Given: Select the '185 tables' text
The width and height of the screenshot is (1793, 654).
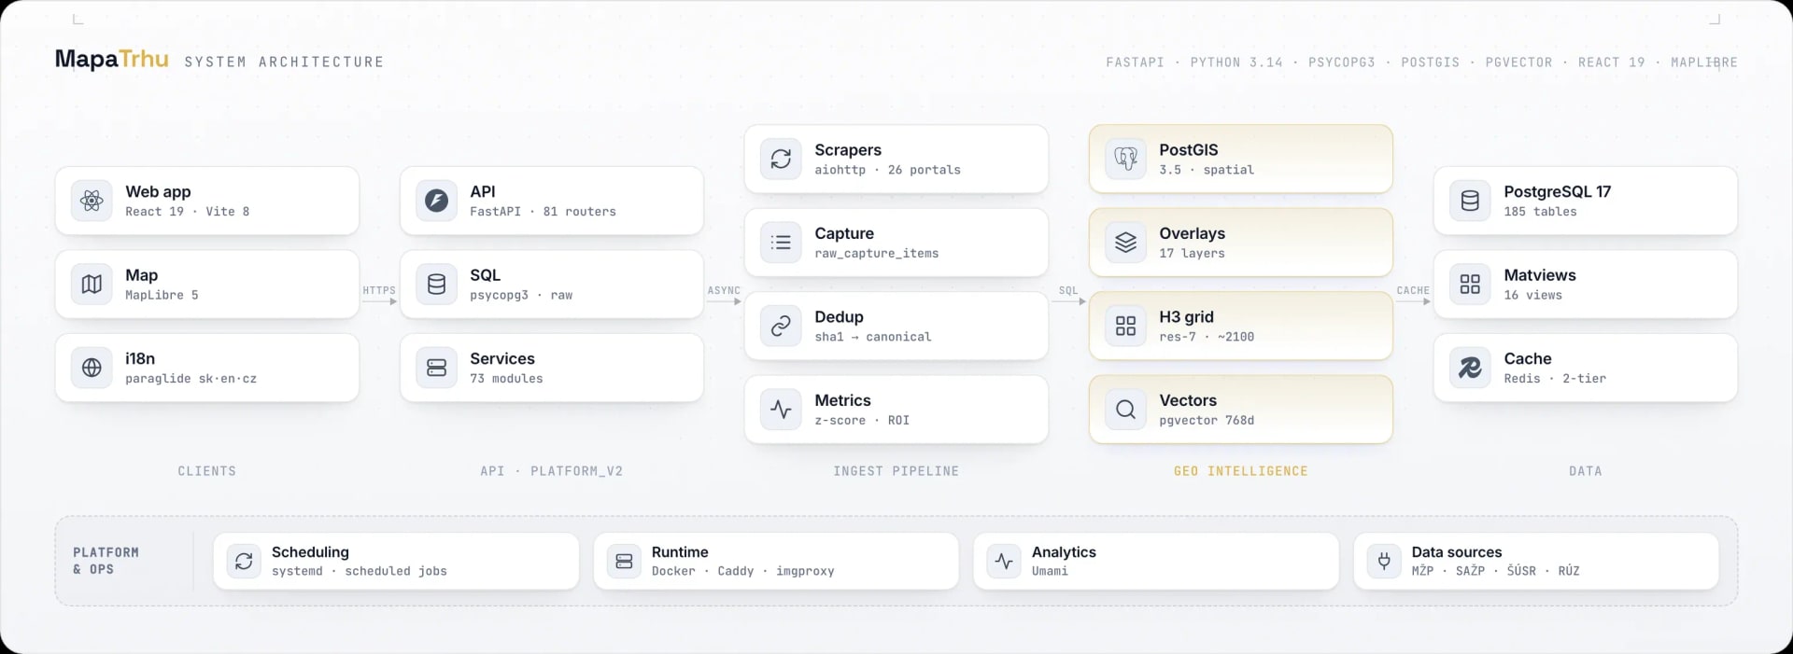Looking at the screenshot, I should [1540, 212].
